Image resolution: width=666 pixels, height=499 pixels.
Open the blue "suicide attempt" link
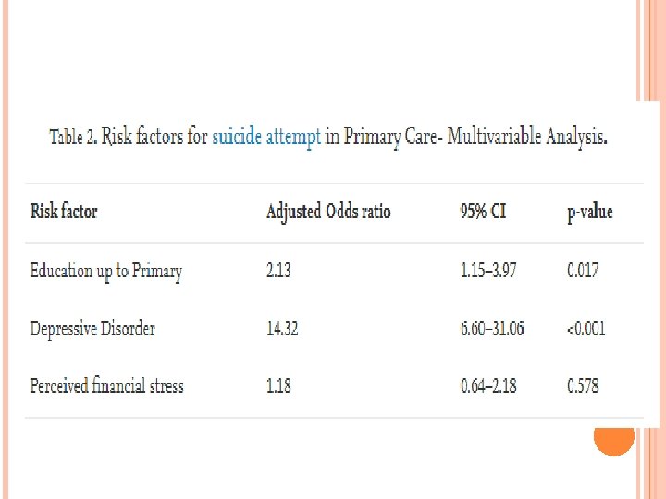266,138
